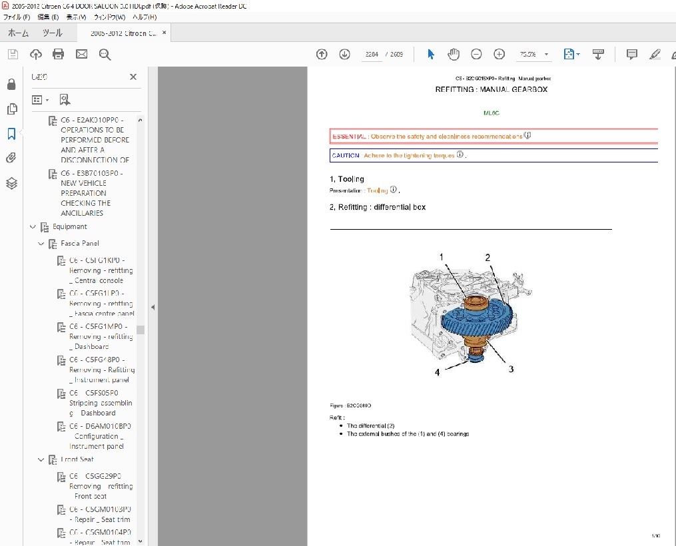The height and width of the screenshot is (546, 676).
Task: Go to next page arrow
Action: (x=344, y=54)
